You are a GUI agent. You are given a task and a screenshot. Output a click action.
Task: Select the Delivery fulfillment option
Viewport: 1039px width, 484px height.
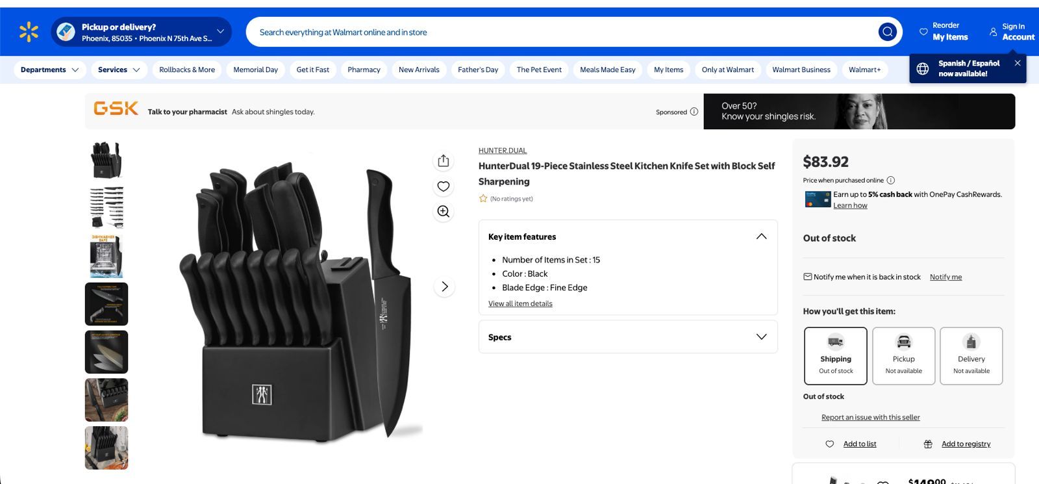click(971, 356)
